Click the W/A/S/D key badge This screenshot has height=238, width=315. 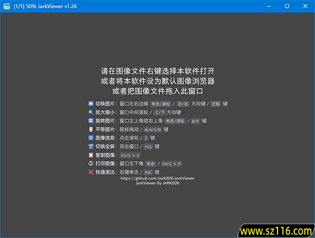point(153,130)
